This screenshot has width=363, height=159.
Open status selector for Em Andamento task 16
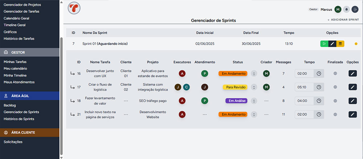(x=254, y=73)
